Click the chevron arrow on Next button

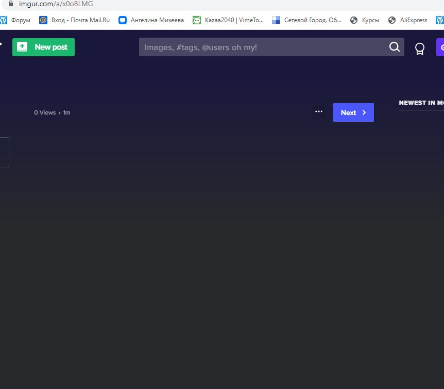click(x=364, y=112)
